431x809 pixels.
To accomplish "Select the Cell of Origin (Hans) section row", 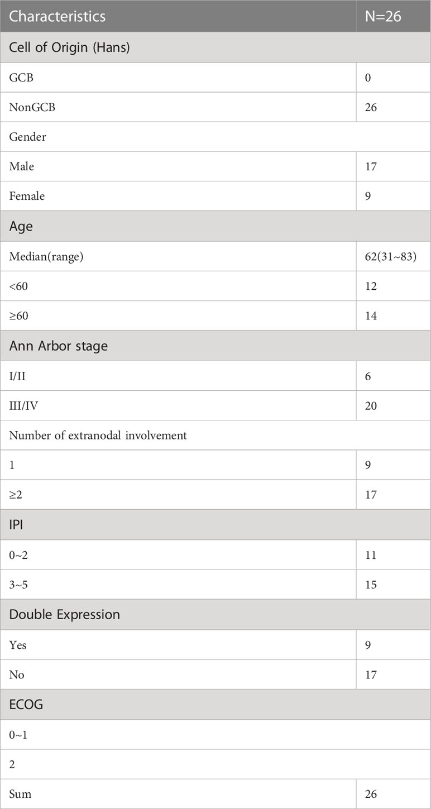I will click(x=215, y=47).
